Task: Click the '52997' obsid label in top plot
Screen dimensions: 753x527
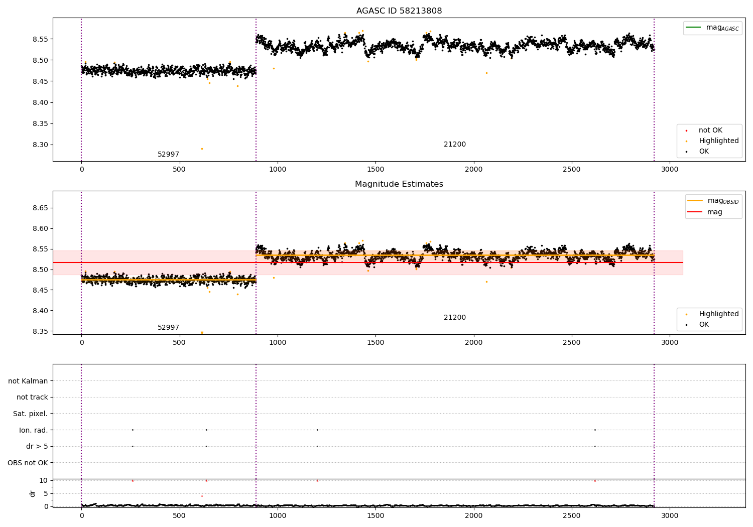Action: (x=168, y=155)
